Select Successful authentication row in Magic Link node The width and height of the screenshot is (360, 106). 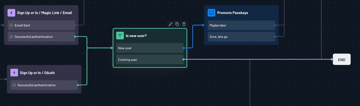pos(41,37)
